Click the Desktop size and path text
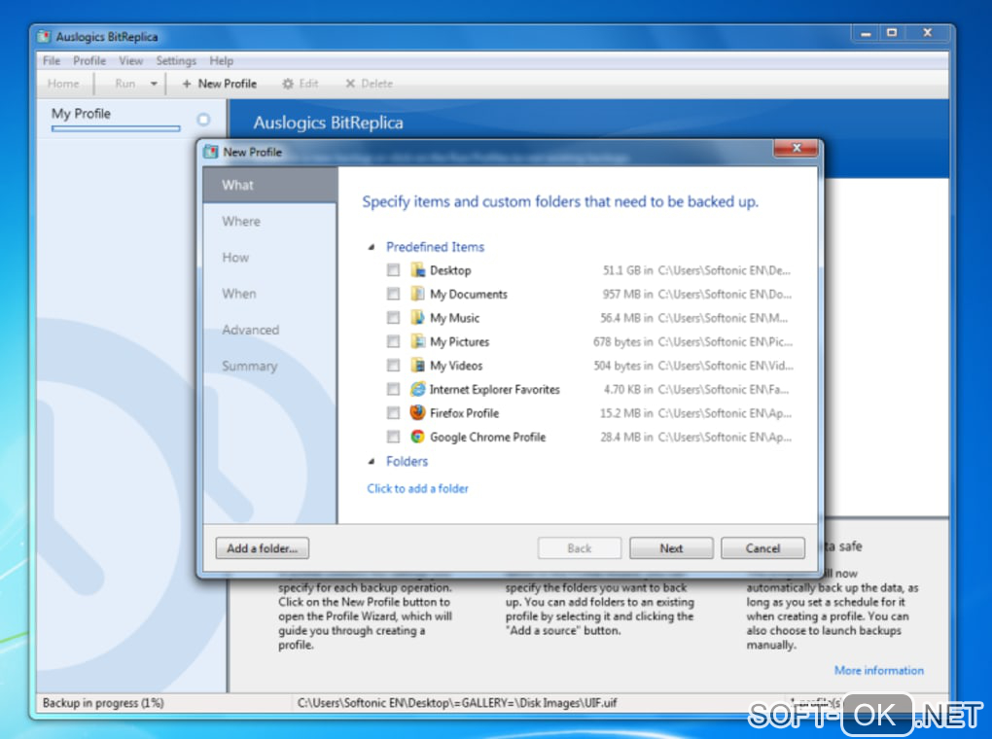The width and height of the screenshot is (992, 739). pos(696,270)
